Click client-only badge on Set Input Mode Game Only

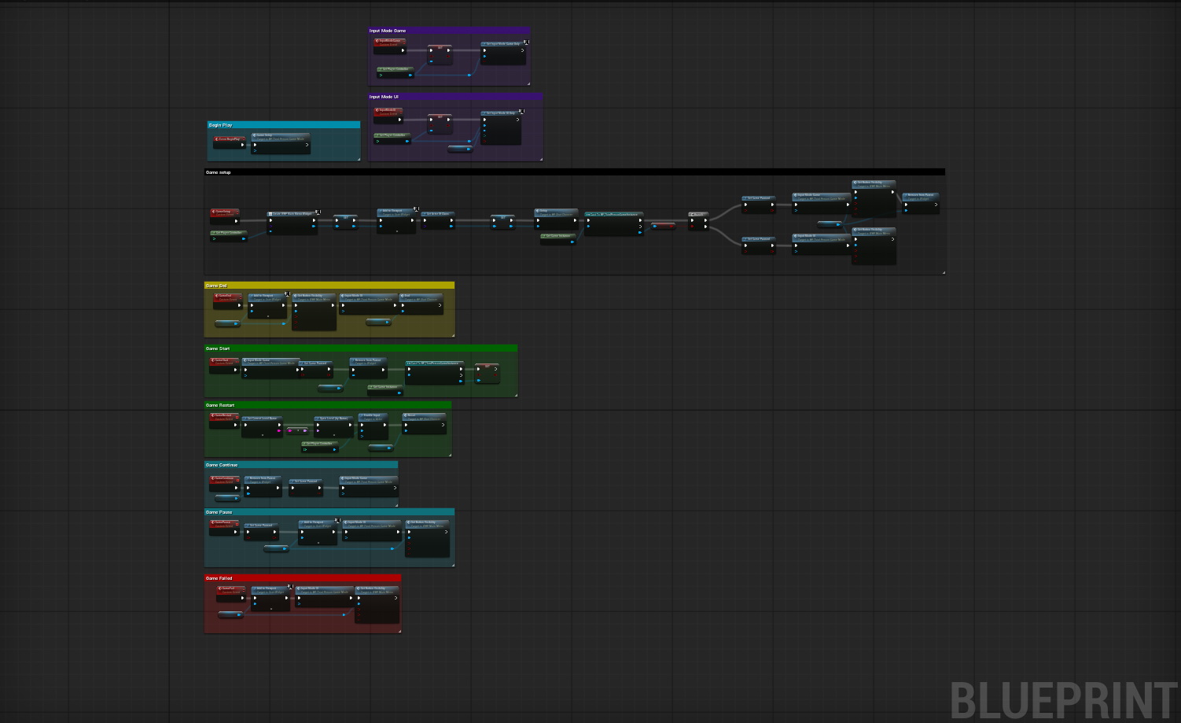click(x=526, y=42)
